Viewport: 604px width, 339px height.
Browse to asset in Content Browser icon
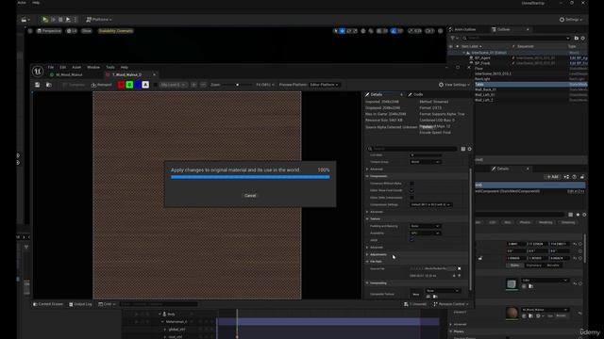click(x=48, y=85)
